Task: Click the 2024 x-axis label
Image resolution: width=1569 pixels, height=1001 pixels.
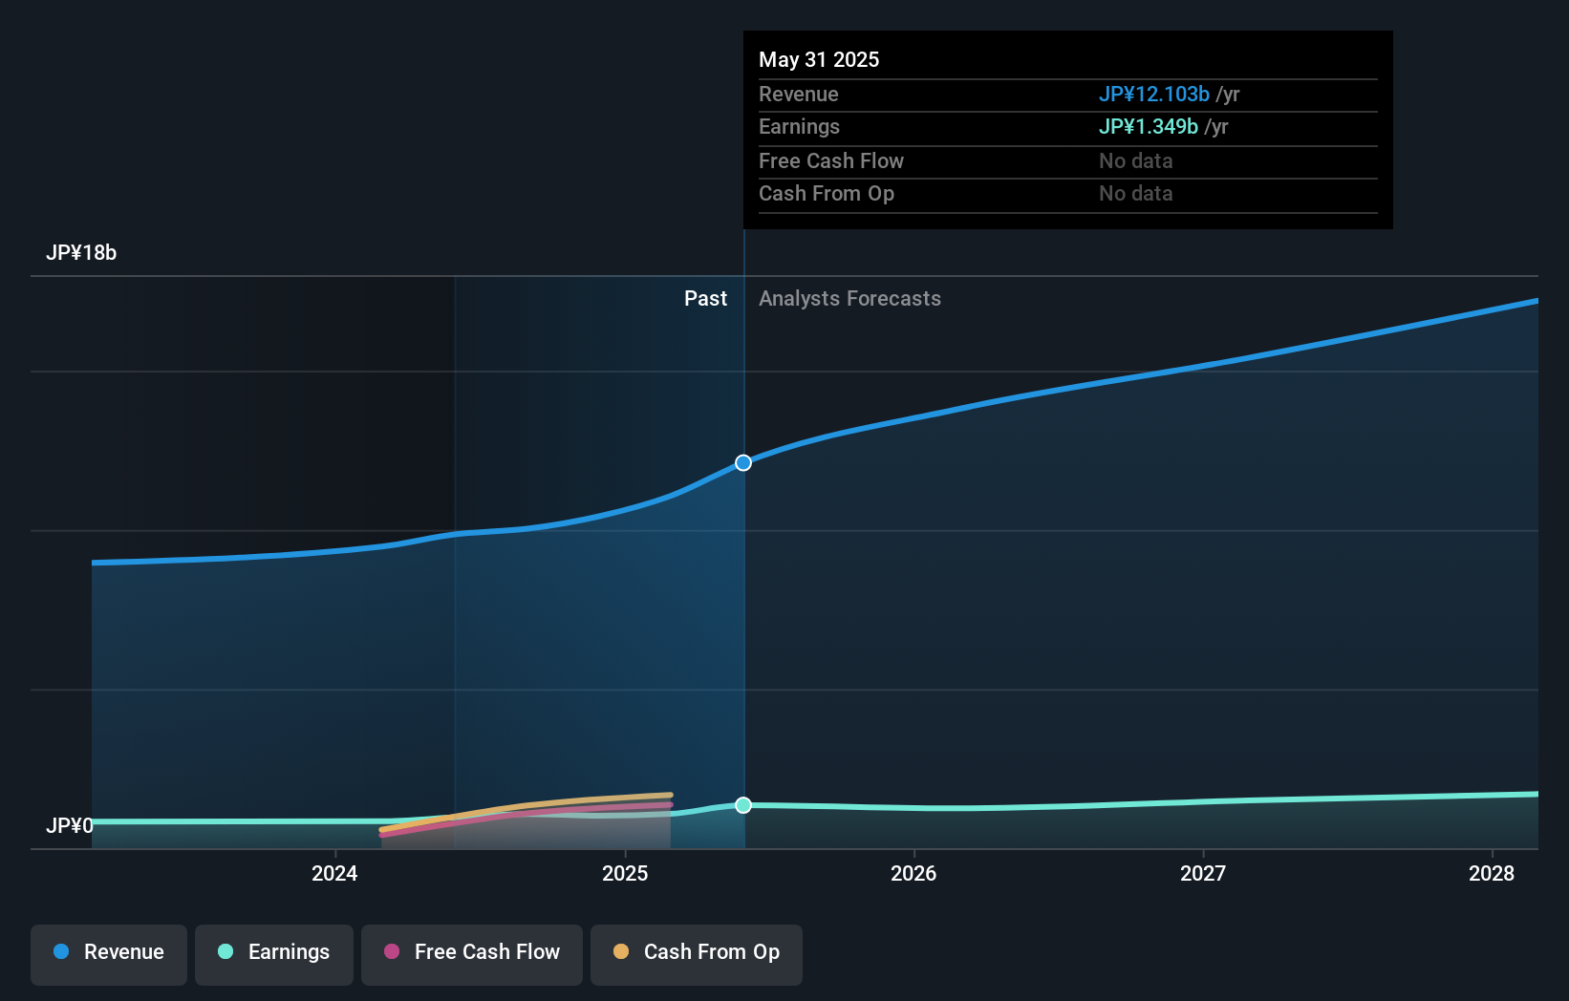Action: click(x=334, y=873)
